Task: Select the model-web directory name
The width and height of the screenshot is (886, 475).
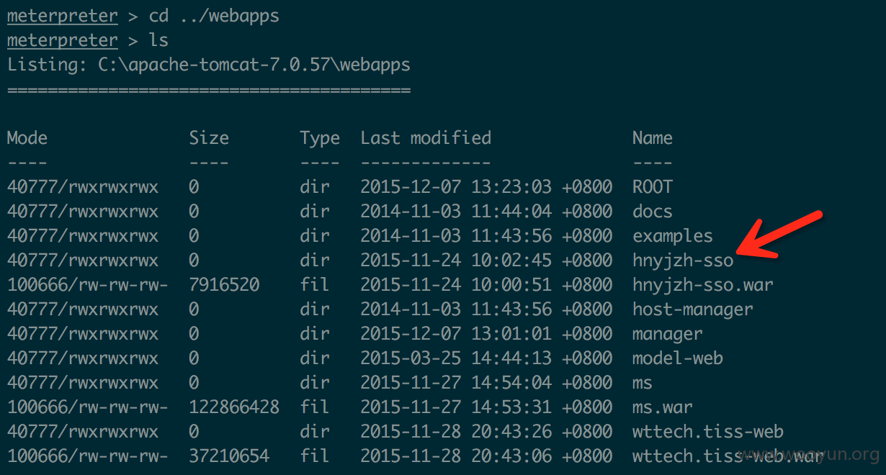Action: pyautogui.click(x=678, y=358)
